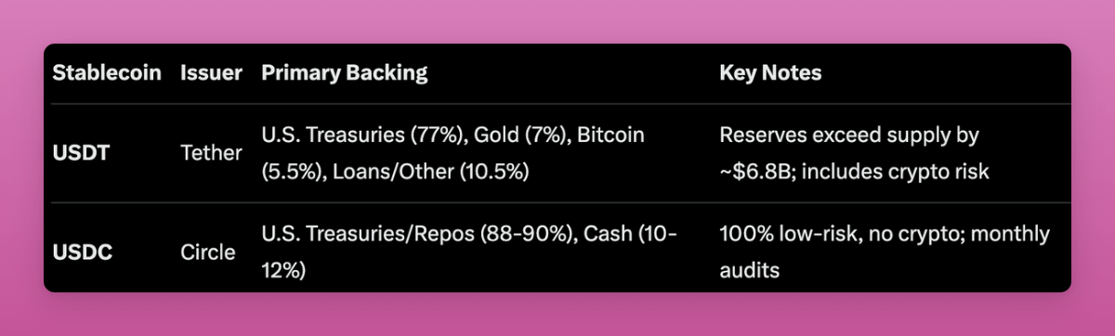Click the Circle issuer cell

[208, 252]
